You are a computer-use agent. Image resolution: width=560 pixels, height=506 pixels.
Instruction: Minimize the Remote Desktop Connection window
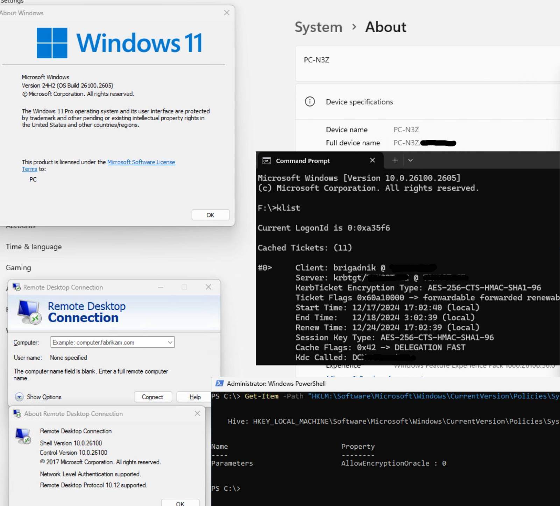161,287
